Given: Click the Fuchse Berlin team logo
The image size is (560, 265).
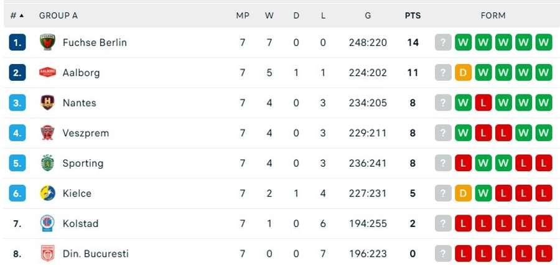Looking at the screenshot, I should pyautogui.click(x=48, y=42).
